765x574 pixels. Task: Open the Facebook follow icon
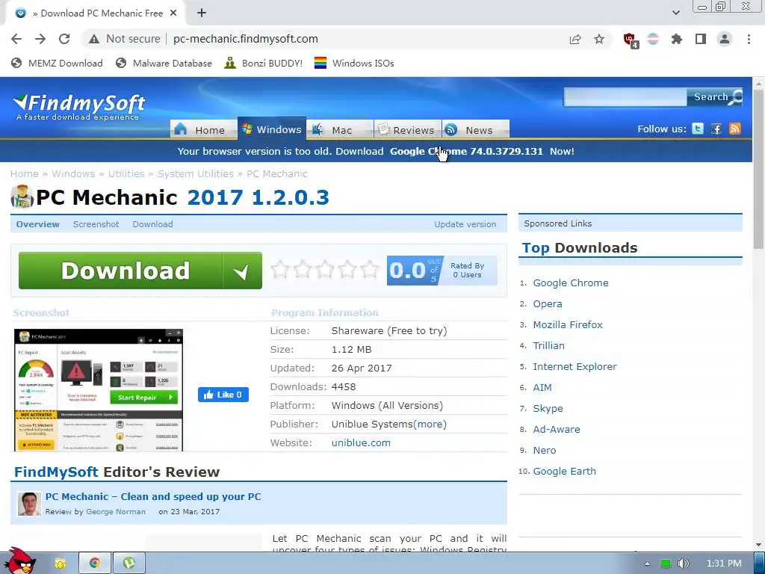click(x=716, y=129)
